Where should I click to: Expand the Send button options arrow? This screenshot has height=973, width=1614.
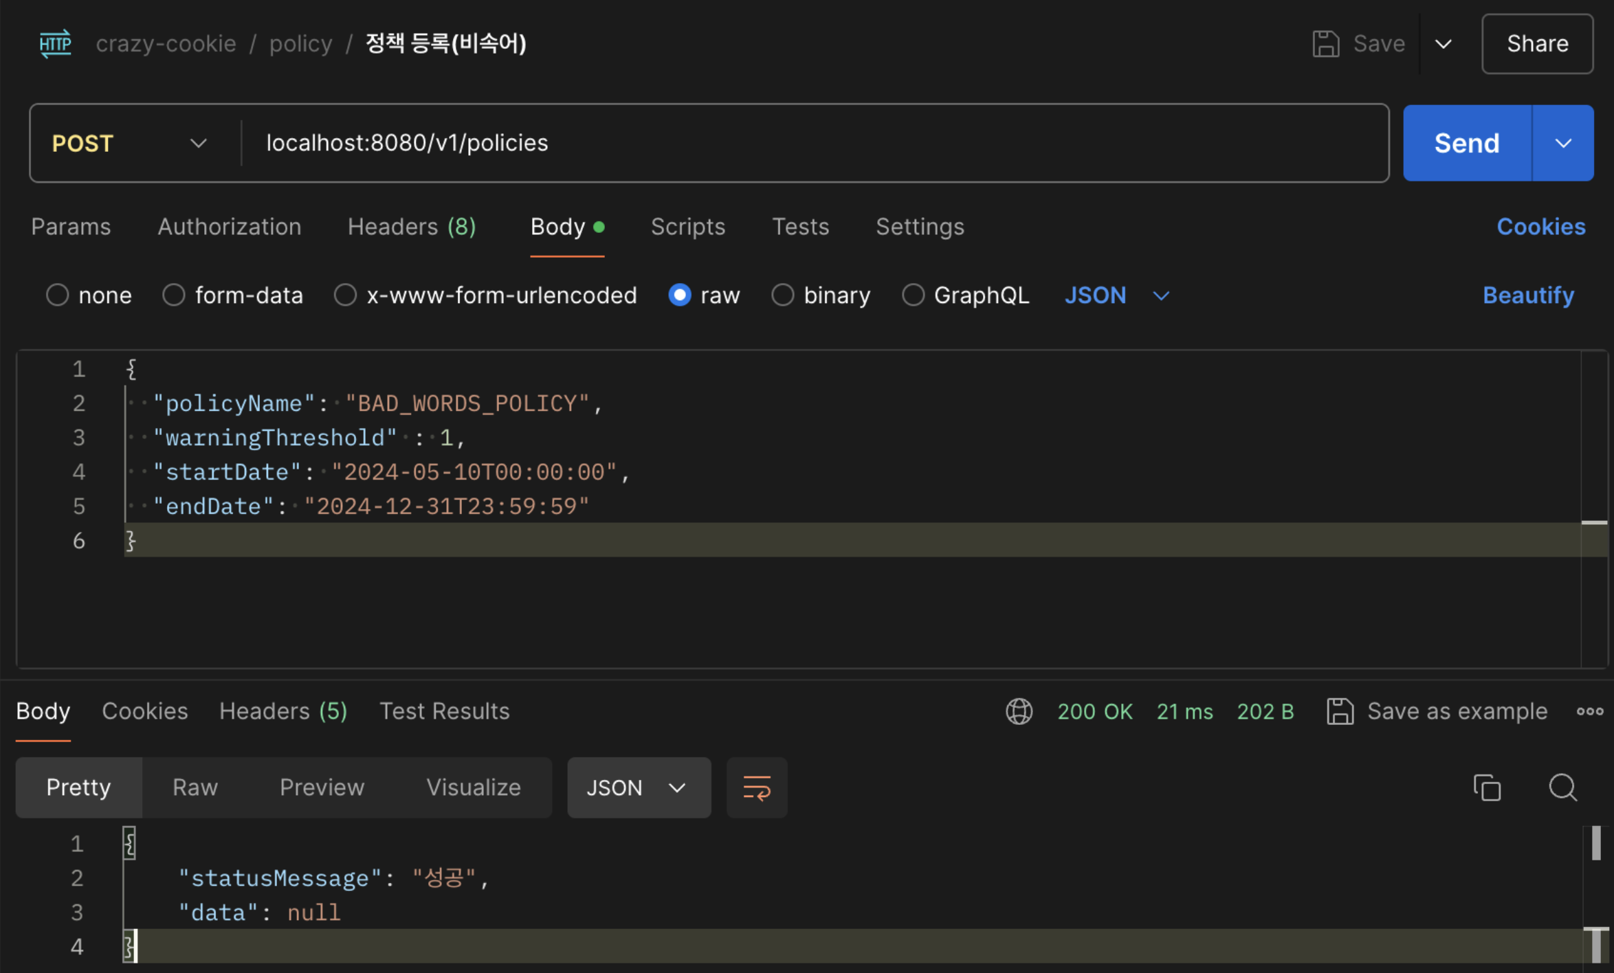[x=1563, y=143]
